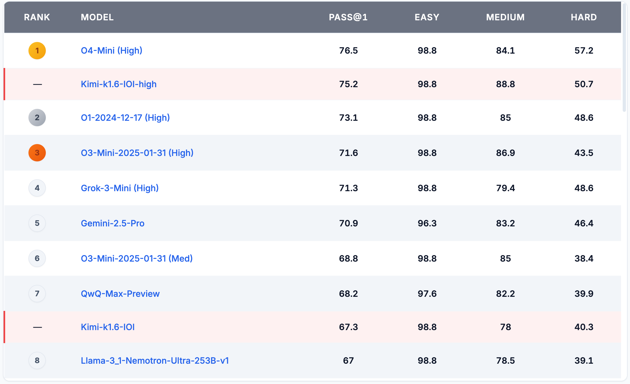Open the Gemini-2.5-Pro model link
The width and height of the screenshot is (630, 384).
pyautogui.click(x=112, y=223)
